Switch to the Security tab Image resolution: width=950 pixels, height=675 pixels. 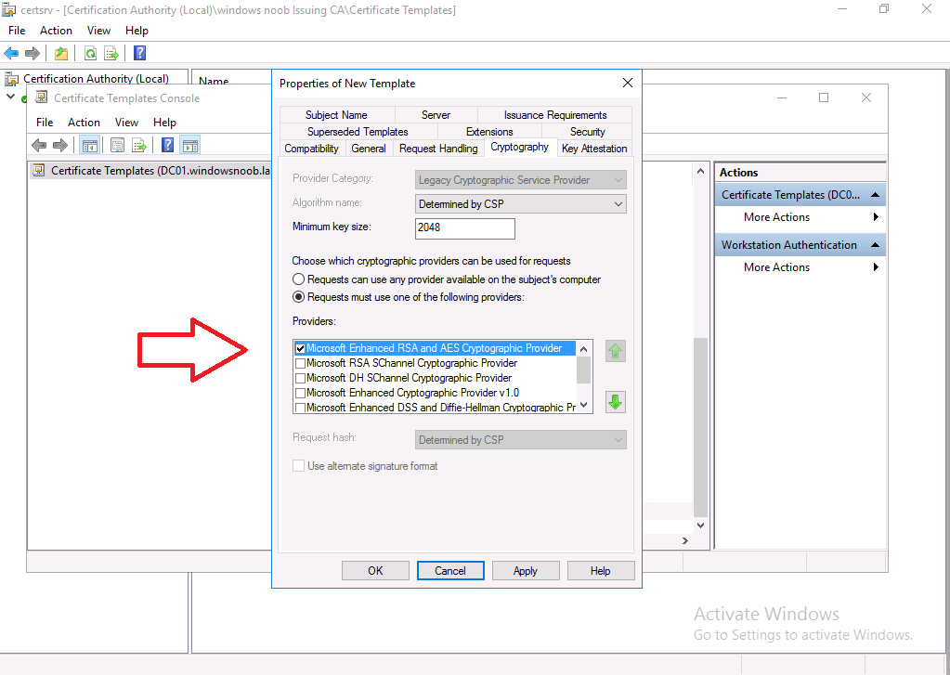587,132
